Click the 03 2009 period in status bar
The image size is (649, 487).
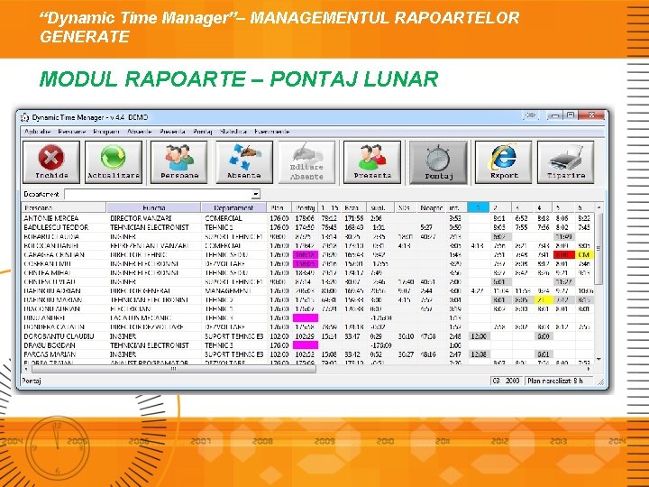507,381
